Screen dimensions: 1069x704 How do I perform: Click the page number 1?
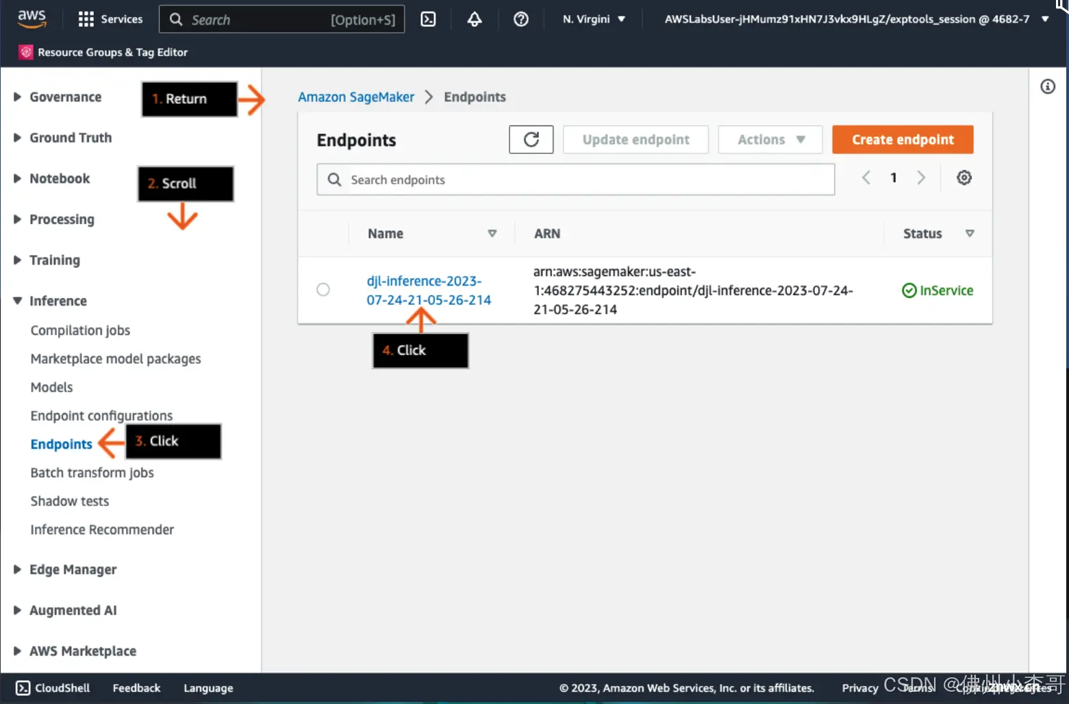[894, 178]
